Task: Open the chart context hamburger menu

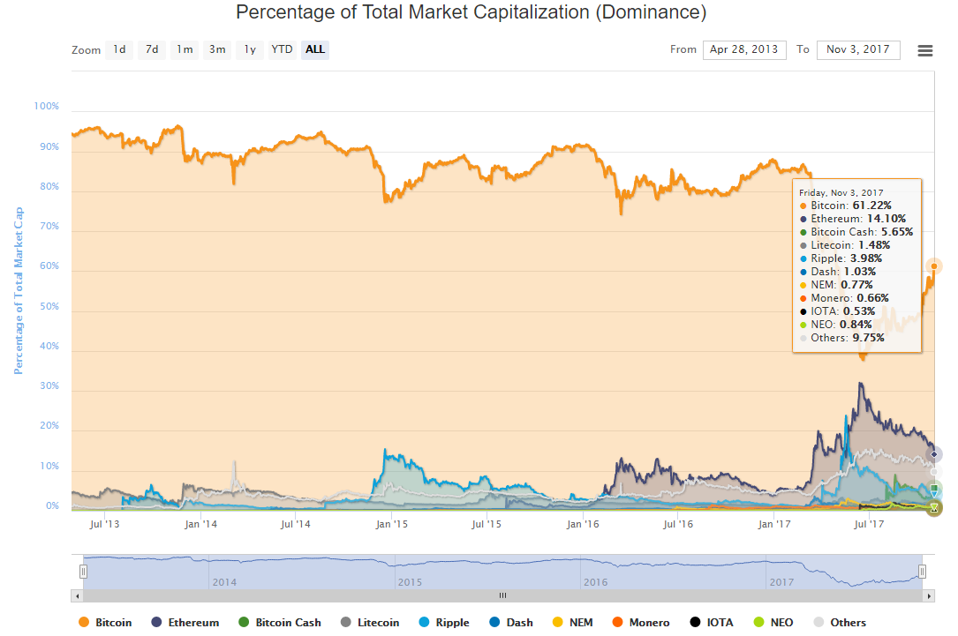Action: (925, 50)
